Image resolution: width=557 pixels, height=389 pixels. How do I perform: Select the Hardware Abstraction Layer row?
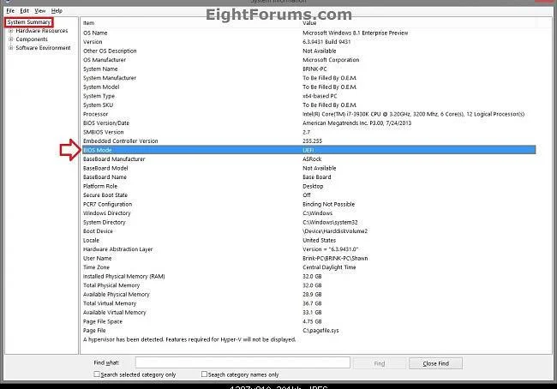(308, 249)
